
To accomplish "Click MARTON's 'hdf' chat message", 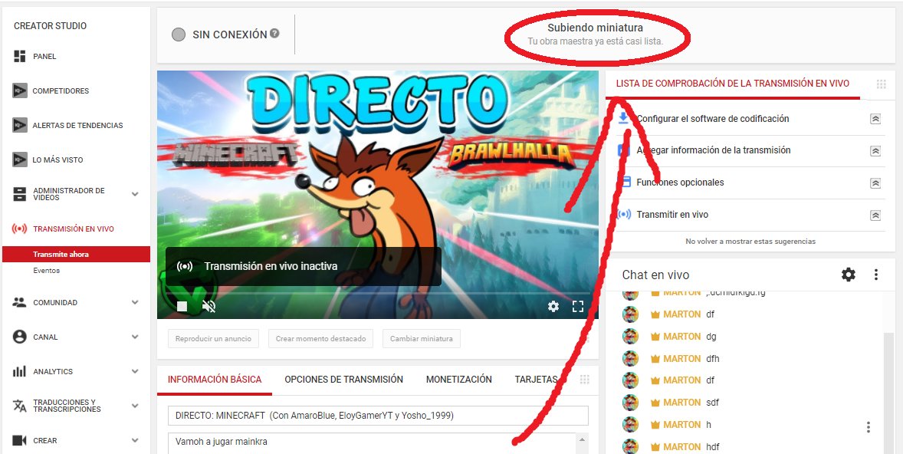I will point(712,447).
